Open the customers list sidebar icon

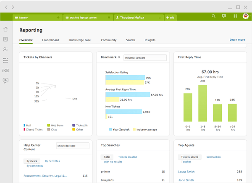pos(5,50)
